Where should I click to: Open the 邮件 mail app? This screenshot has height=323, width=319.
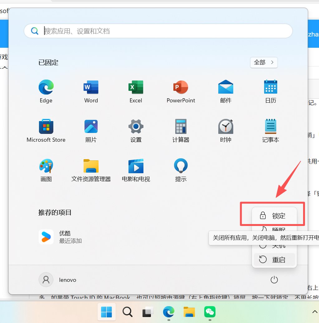pyautogui.click(x=225, y=91)
